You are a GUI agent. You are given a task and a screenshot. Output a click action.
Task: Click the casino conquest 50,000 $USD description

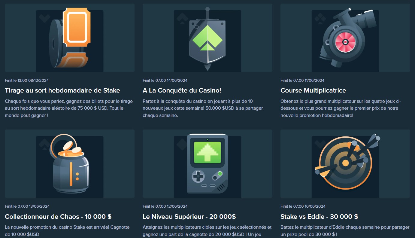pos(203,108)
